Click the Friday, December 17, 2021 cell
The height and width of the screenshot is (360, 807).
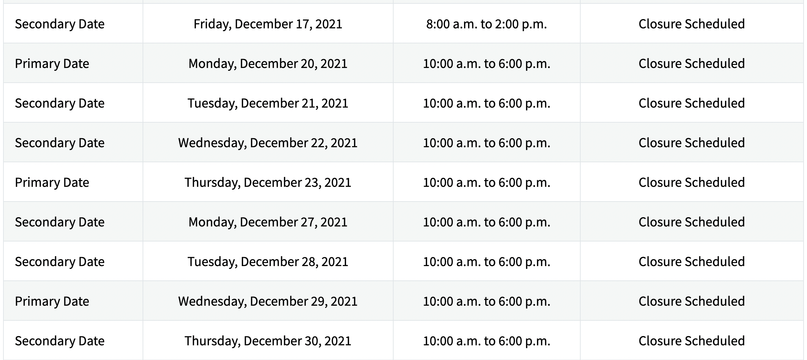(268, 24)
